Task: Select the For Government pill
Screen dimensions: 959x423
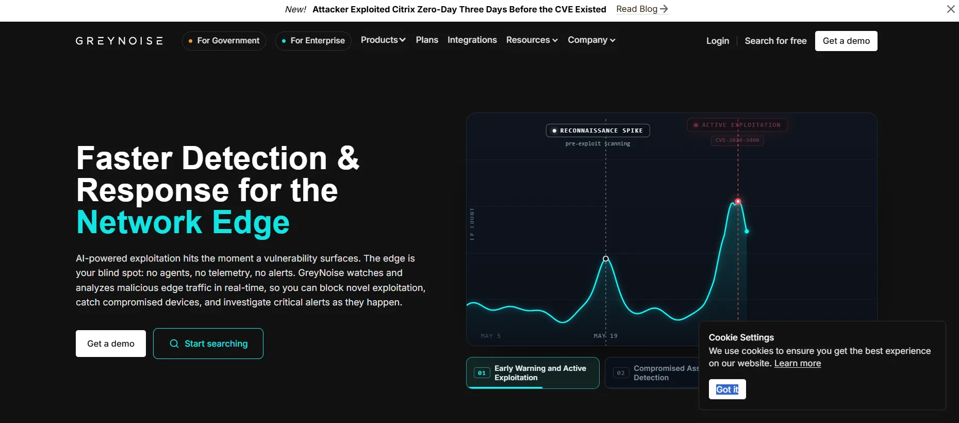Action: tap(224, 41)
